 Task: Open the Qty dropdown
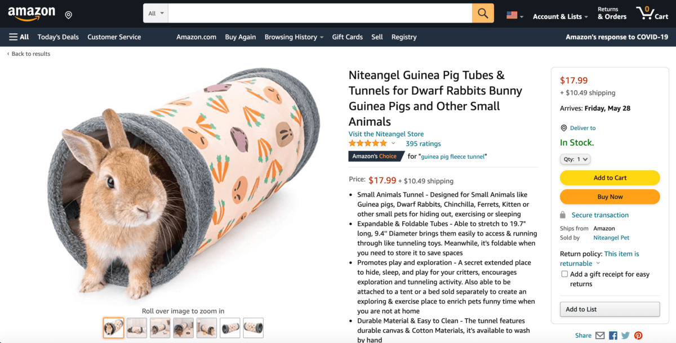[575, 159]
